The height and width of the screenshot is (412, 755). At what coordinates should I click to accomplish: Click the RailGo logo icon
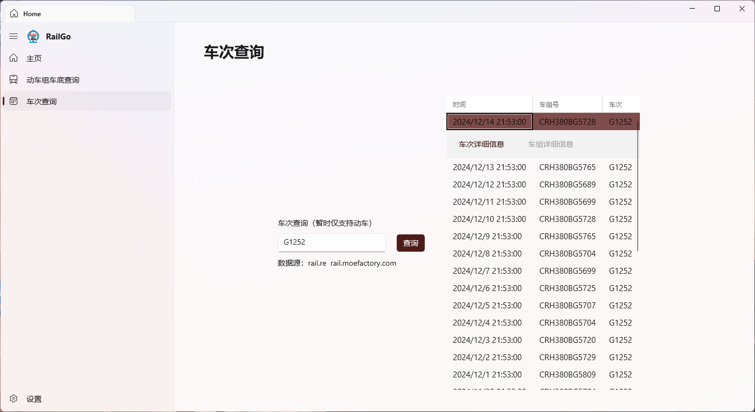(34, 36)
